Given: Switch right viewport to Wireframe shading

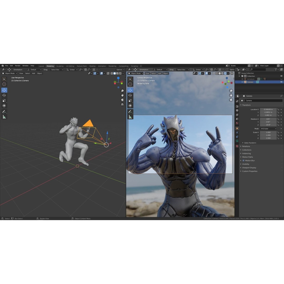Looking at the screenshot, I should point(217,74).
